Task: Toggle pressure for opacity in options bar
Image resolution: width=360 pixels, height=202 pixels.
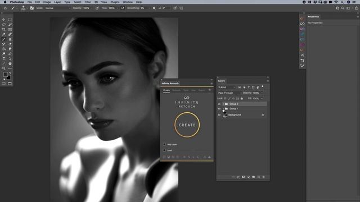Action: pos(97,8)
